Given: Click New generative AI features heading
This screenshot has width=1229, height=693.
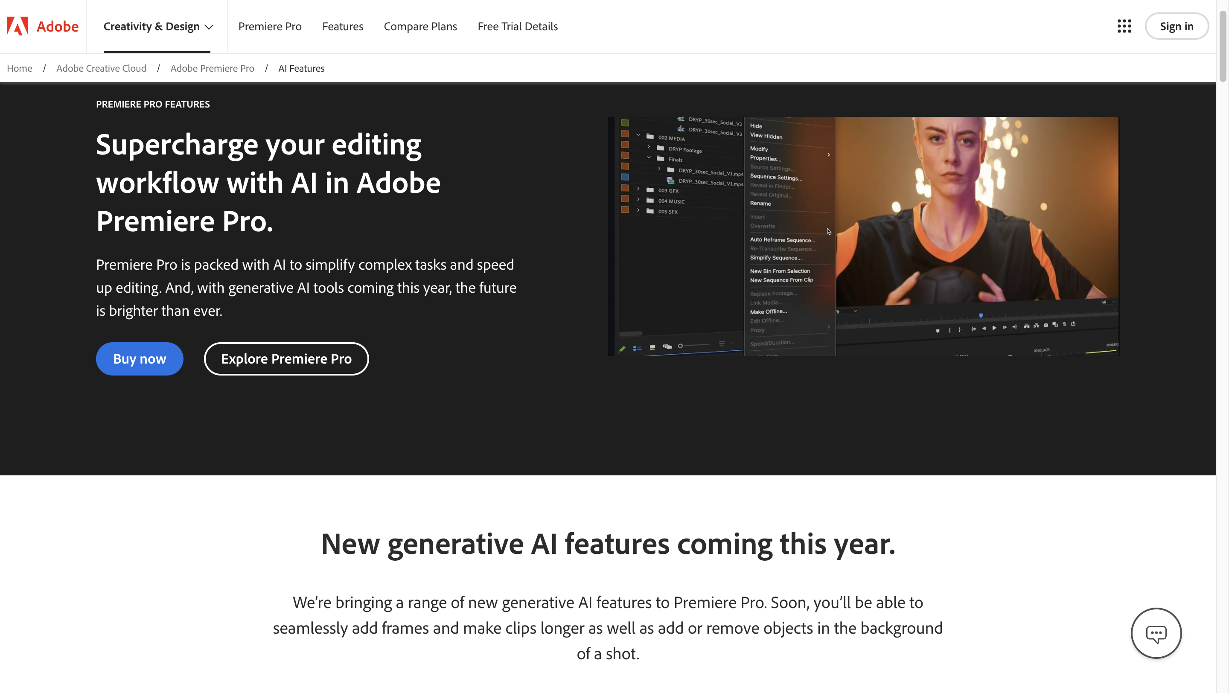Looking at the screenshot, I should (x=608, y=543).
